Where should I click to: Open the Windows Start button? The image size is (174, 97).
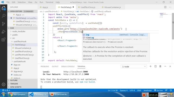click(3, 95)
